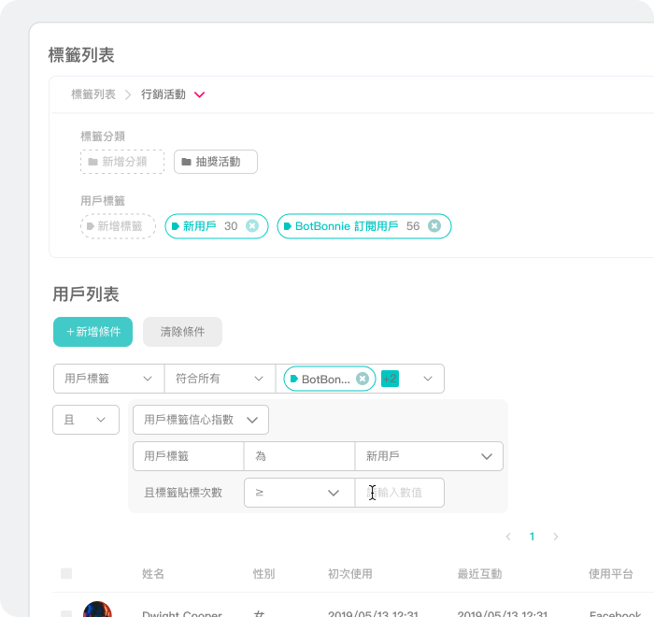Go to previous page arrow in pagination
Viewport: 654px width, 617px height.
click(508, 537)
